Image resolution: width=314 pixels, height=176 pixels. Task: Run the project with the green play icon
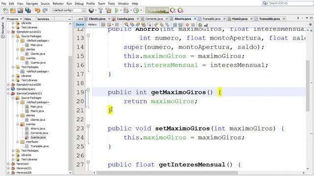click(x=116, y=10)
